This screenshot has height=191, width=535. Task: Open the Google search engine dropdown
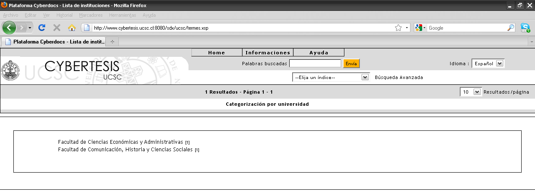click(x=420, y=28)
